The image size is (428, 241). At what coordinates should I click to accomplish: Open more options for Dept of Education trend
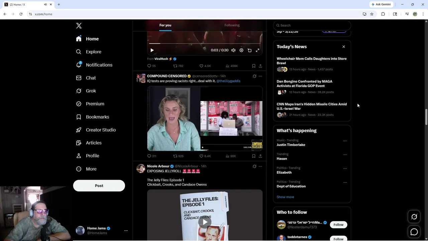(345, 182)
